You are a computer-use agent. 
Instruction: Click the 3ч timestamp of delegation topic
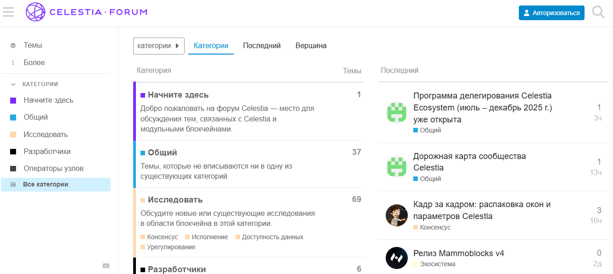click(597, 118)
